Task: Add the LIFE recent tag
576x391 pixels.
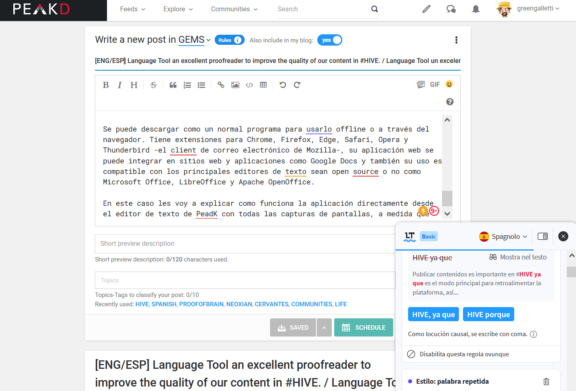Action: coord(341,304)
